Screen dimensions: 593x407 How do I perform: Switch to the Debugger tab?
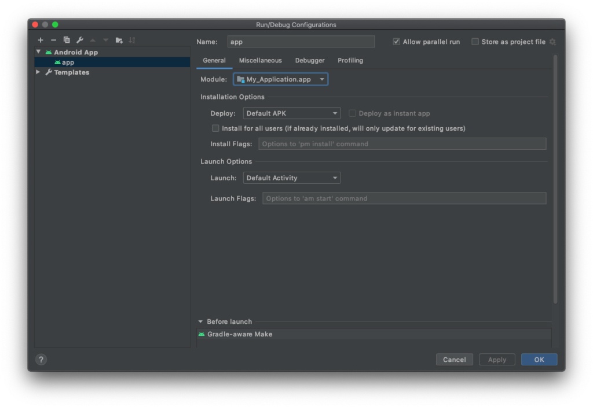tap(310, 60)
